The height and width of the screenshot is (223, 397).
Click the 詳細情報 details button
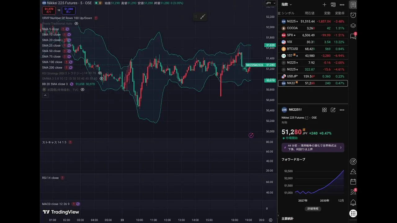tap(313, 209)
